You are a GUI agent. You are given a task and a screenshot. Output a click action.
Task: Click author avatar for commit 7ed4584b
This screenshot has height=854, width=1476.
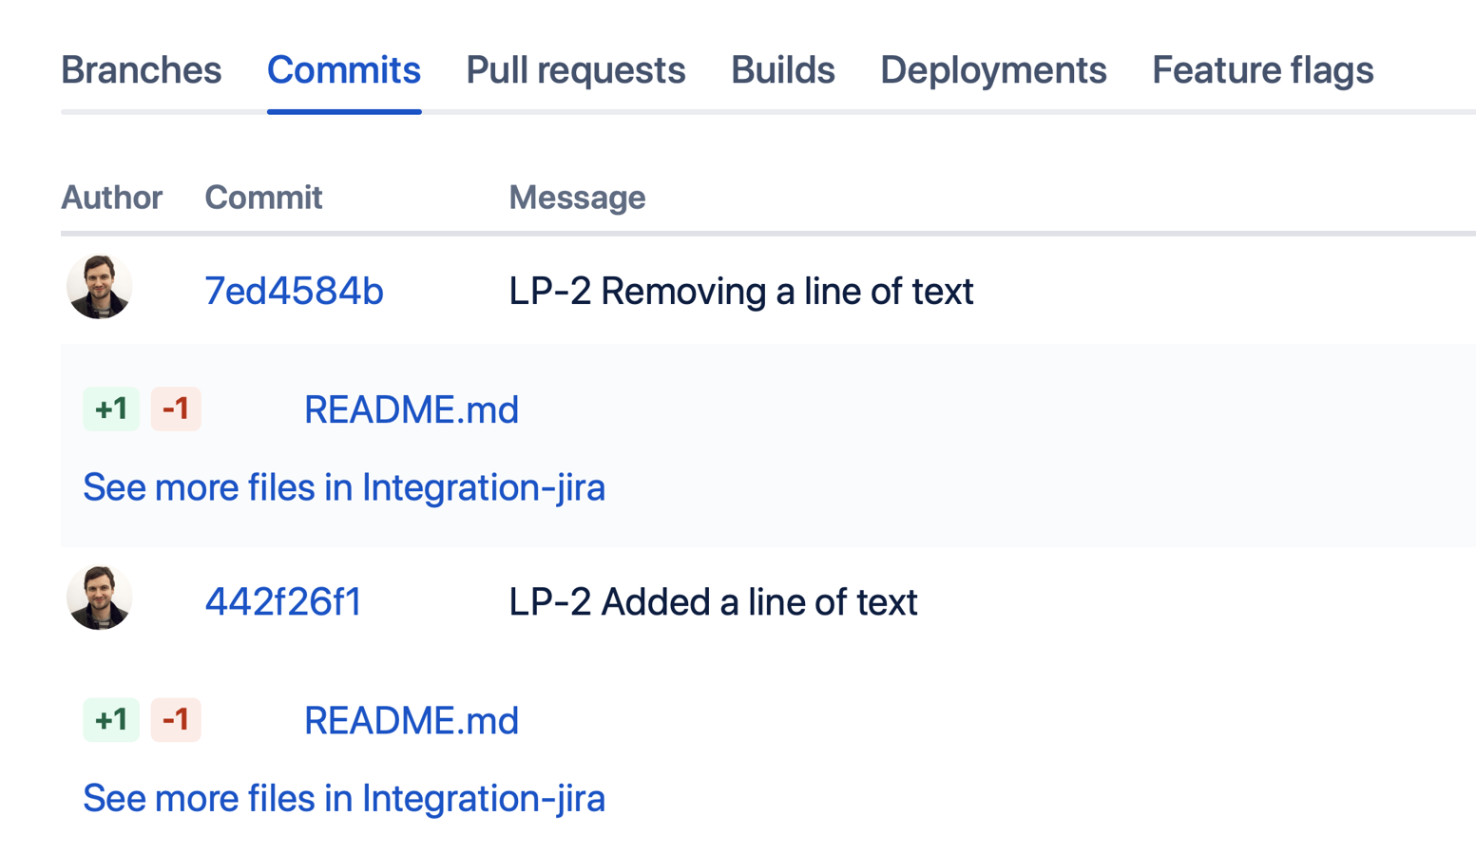(99, 287)
